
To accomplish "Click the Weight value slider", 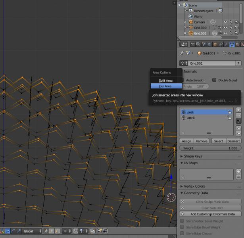I will 210,148.
